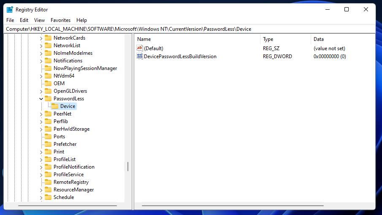Click the PerHwIdStorage folder icon
Image resolution: width=382 pixels, height=215 pixels.
tap(48, 129)
